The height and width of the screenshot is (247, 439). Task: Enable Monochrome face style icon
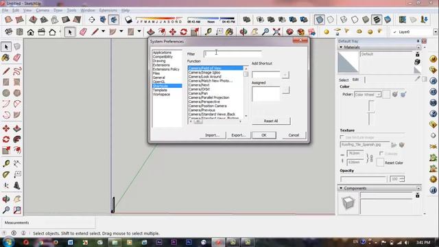click(388, 20)
